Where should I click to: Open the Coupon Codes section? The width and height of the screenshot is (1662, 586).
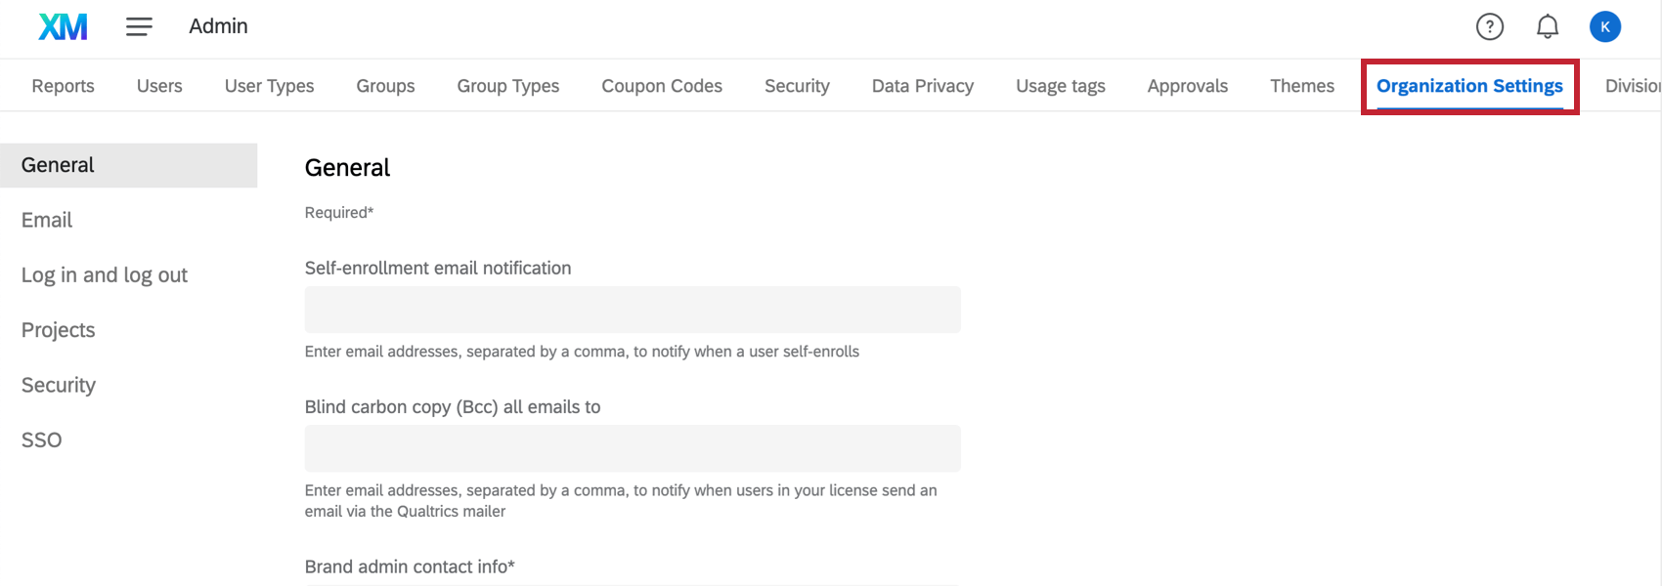(x=662, y=86)
